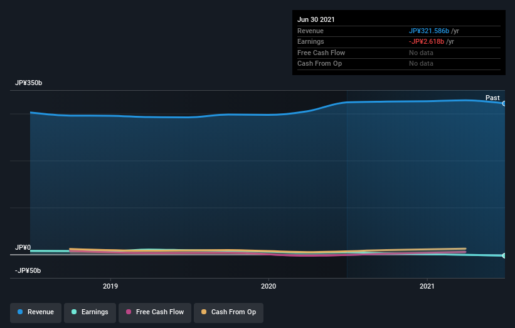
Task: Click the earnings data point marker at chart end
Action: [x=504, y=255]
